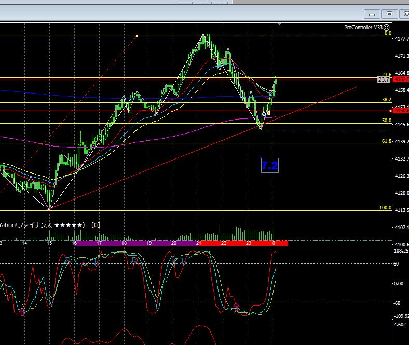Image resolution: width=409 pixels, height=345 pixels.
Task: Select the blue 7.2 text label
Action: pos(270,166)
